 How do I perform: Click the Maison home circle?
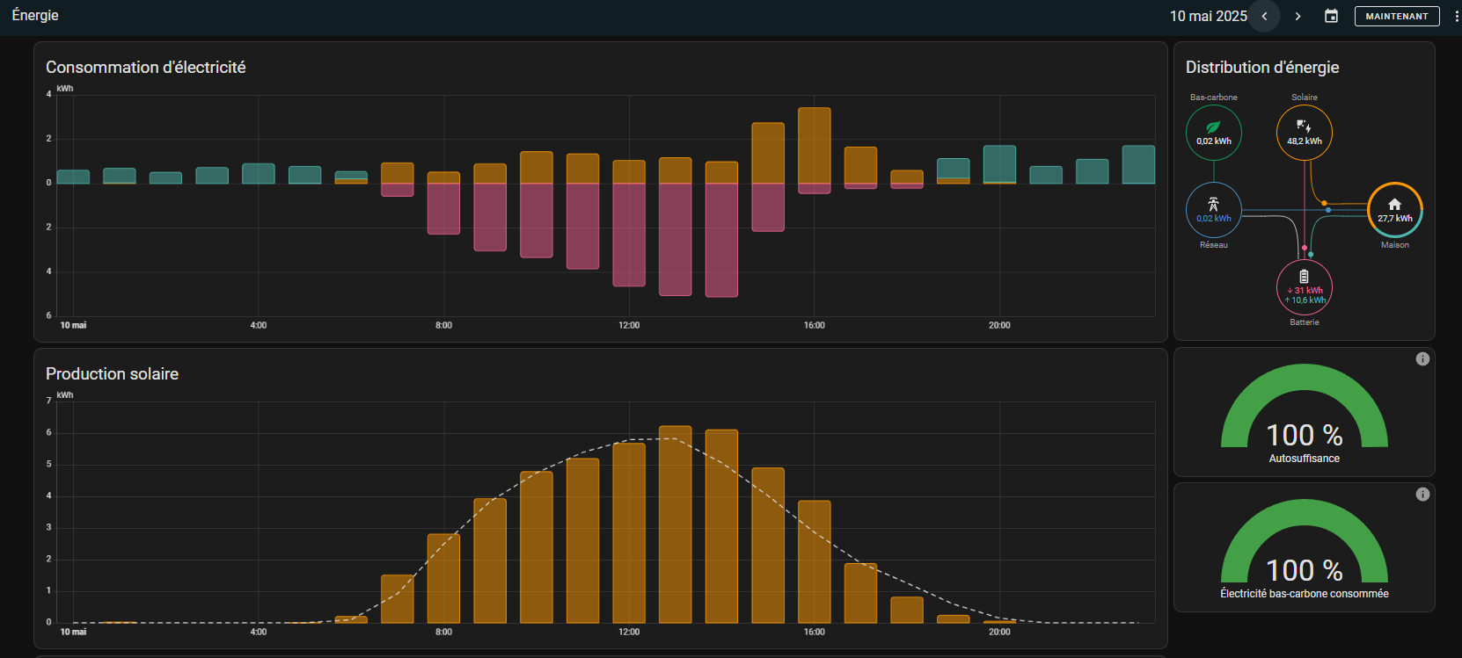coord(1394,211)
